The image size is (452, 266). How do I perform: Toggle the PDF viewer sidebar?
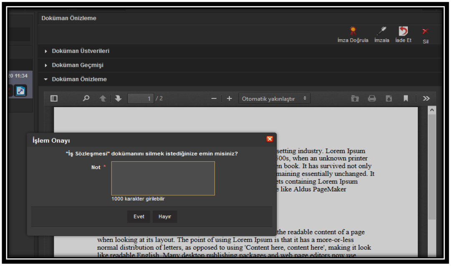(x=54, y=98)
